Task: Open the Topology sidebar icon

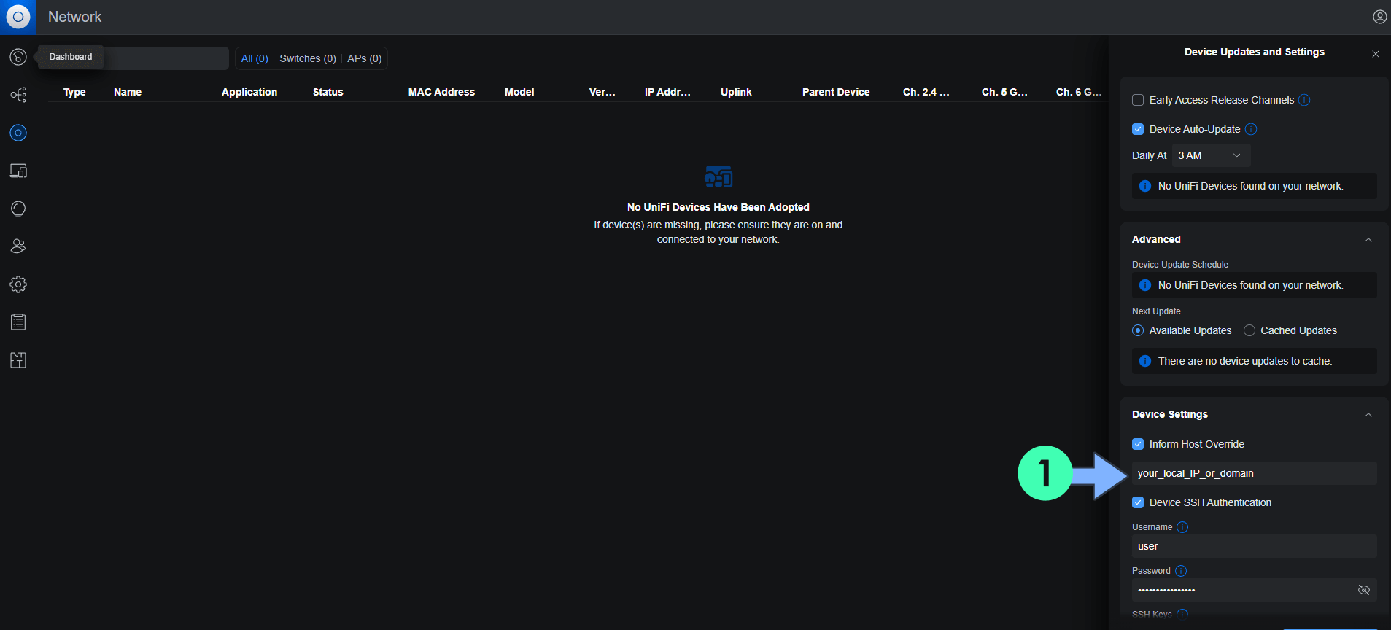Action: 18,95
